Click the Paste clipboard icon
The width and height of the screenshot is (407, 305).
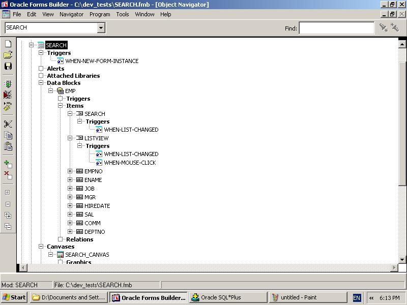point(8,146)
